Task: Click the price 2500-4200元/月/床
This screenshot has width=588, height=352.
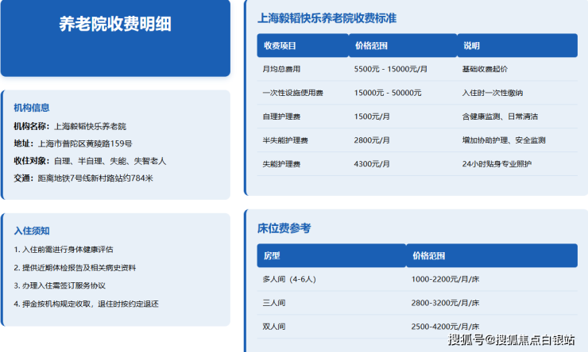Action: tap(445, 327)
